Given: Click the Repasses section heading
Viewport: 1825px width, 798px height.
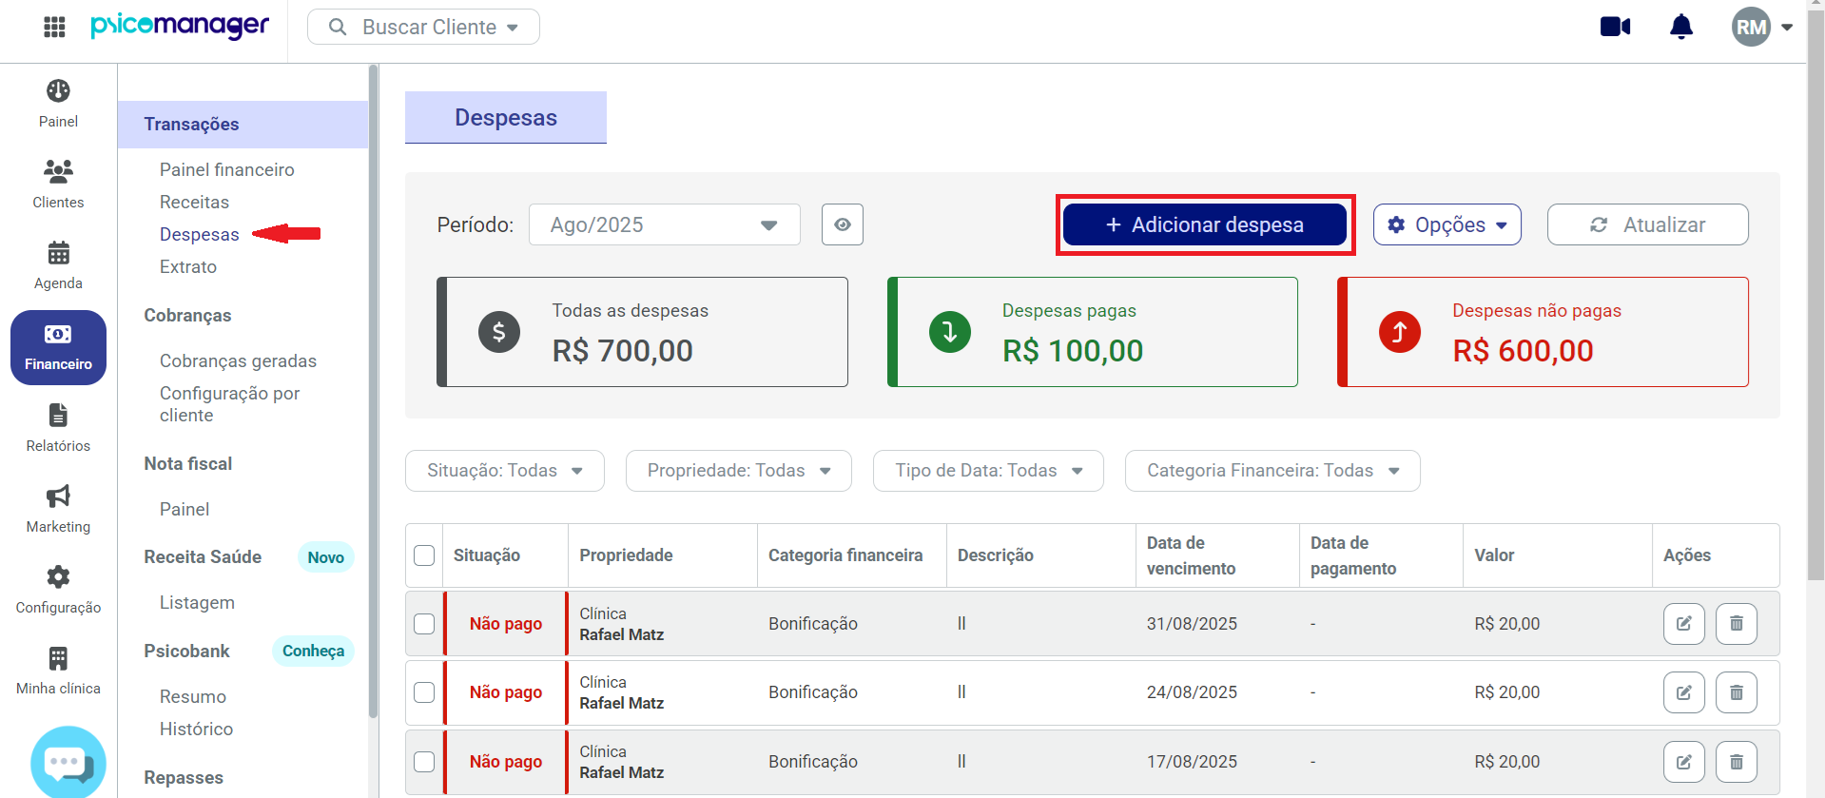Looking at the screenshot, I should pos(184,777).
